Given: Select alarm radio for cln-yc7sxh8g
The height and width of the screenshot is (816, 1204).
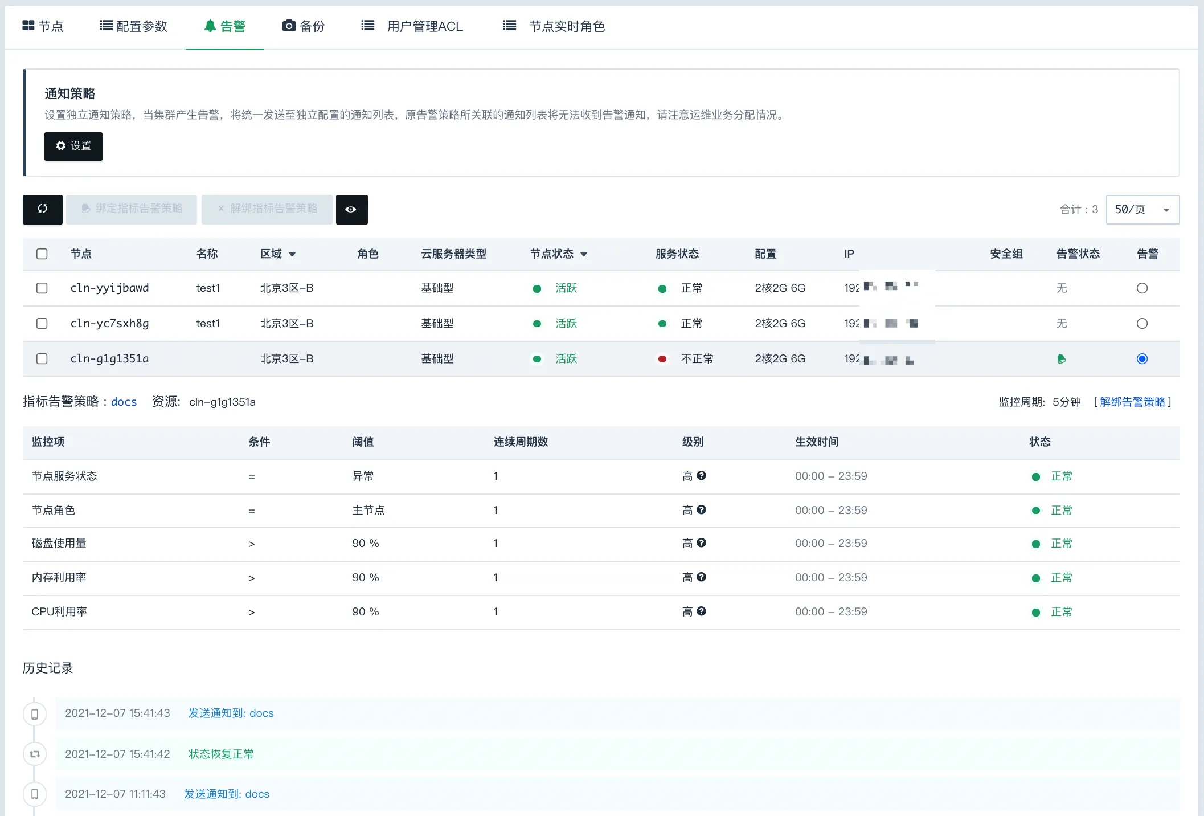Looking at the screenshot, I should pos(1142,324).
